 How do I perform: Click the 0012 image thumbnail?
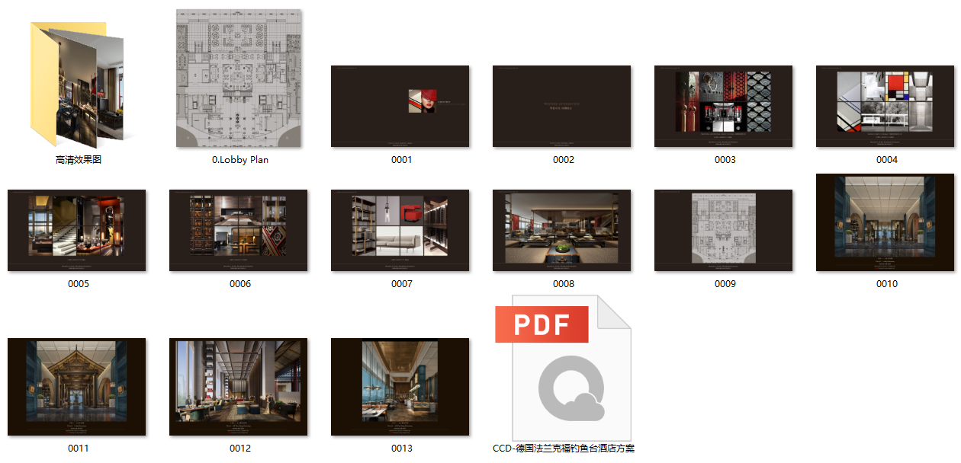pyautogui.click(x=239, y=387)
